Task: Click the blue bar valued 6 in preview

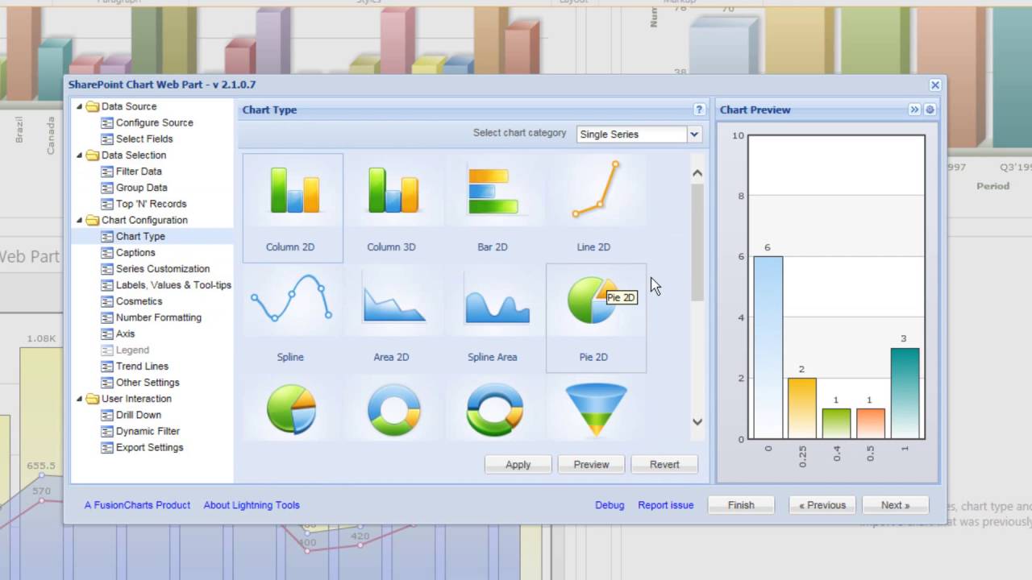Action: pyautogui.click(x=768, y=347)
